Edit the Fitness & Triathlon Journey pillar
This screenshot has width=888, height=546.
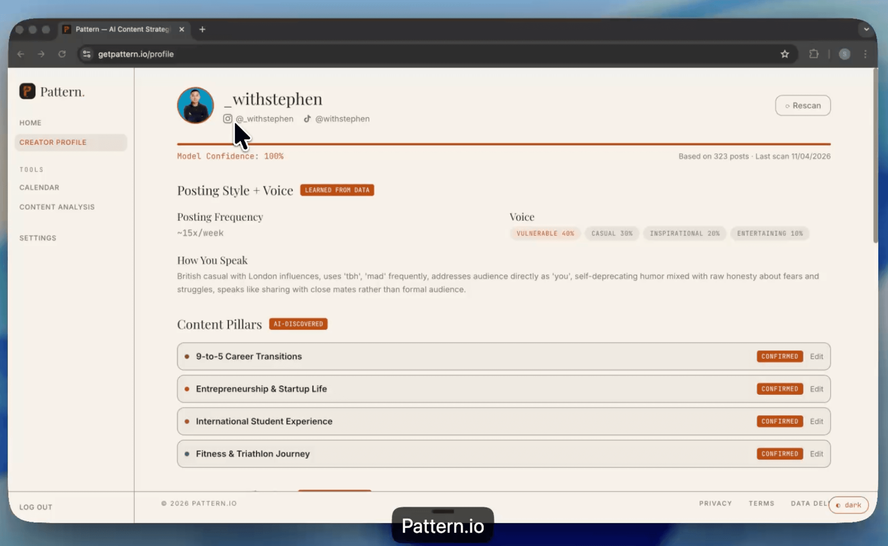click(x=817, y=454)
